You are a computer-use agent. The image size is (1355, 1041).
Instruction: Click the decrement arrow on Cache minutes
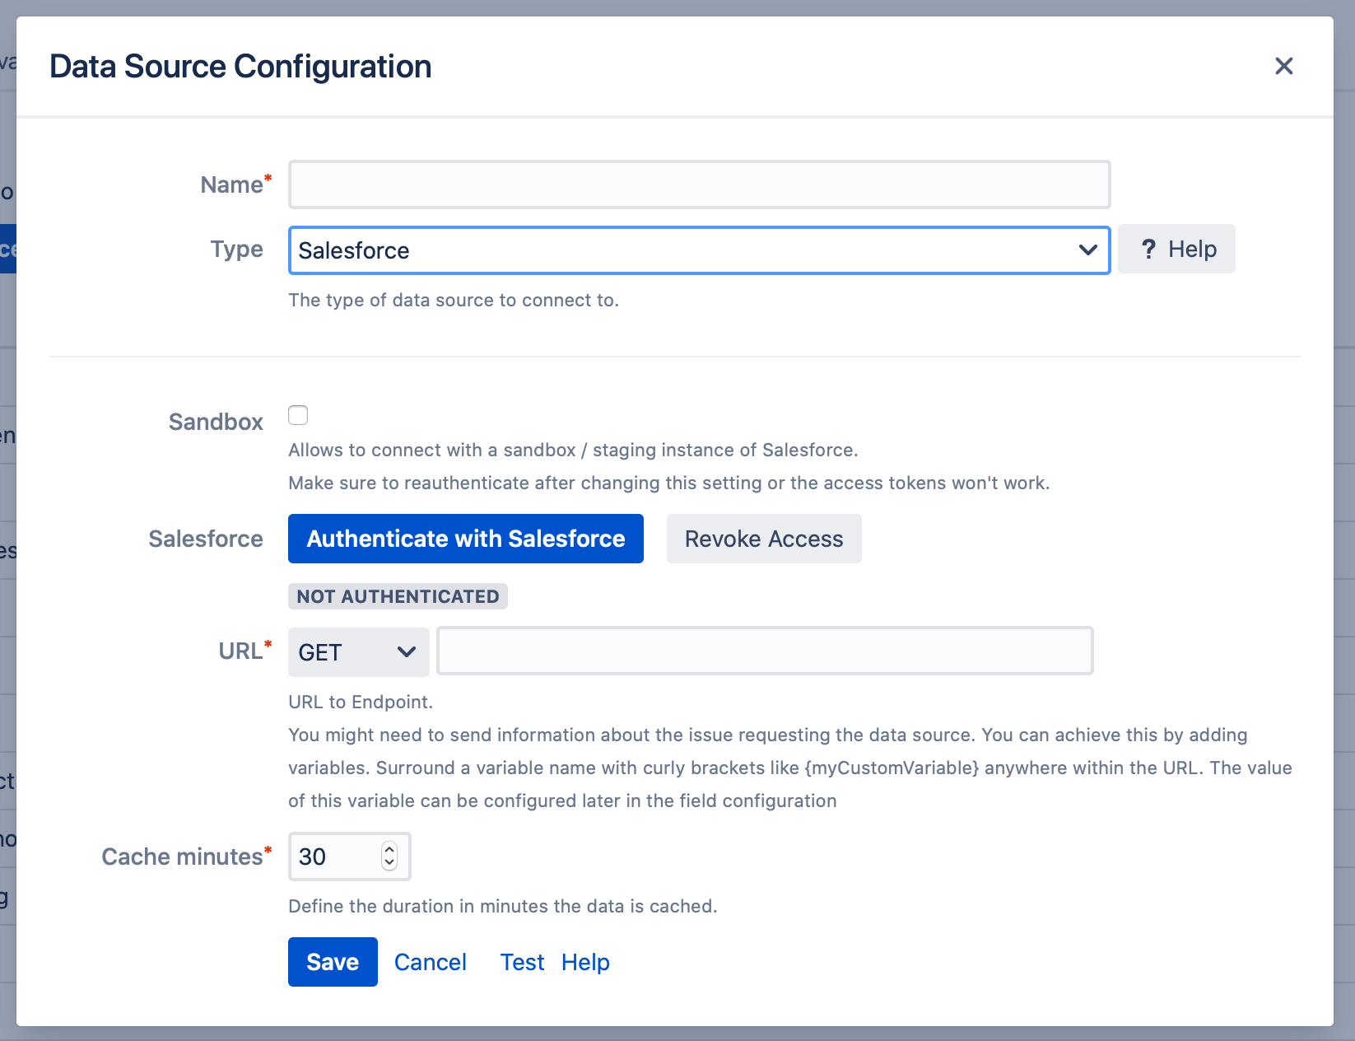click(x=389, y=865)
